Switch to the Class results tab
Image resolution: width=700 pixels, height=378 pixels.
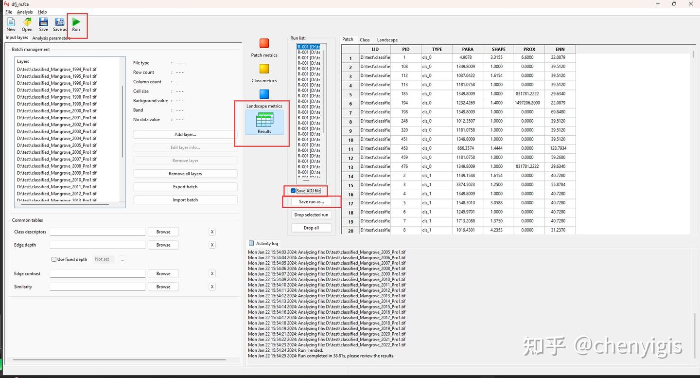[x=365, y=40]
